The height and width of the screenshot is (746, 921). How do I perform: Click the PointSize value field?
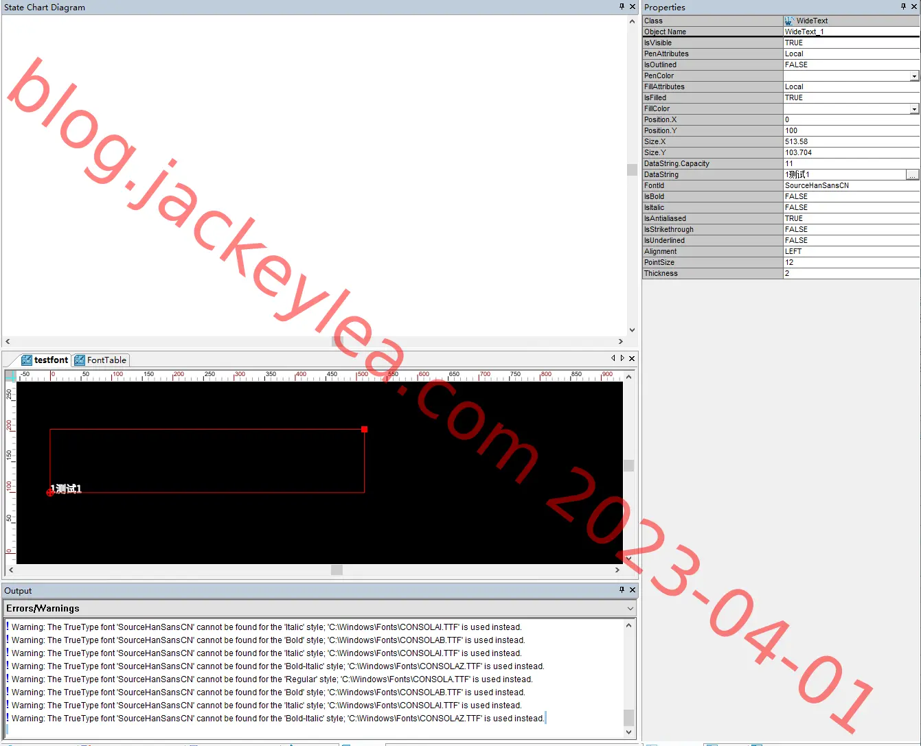851,262
